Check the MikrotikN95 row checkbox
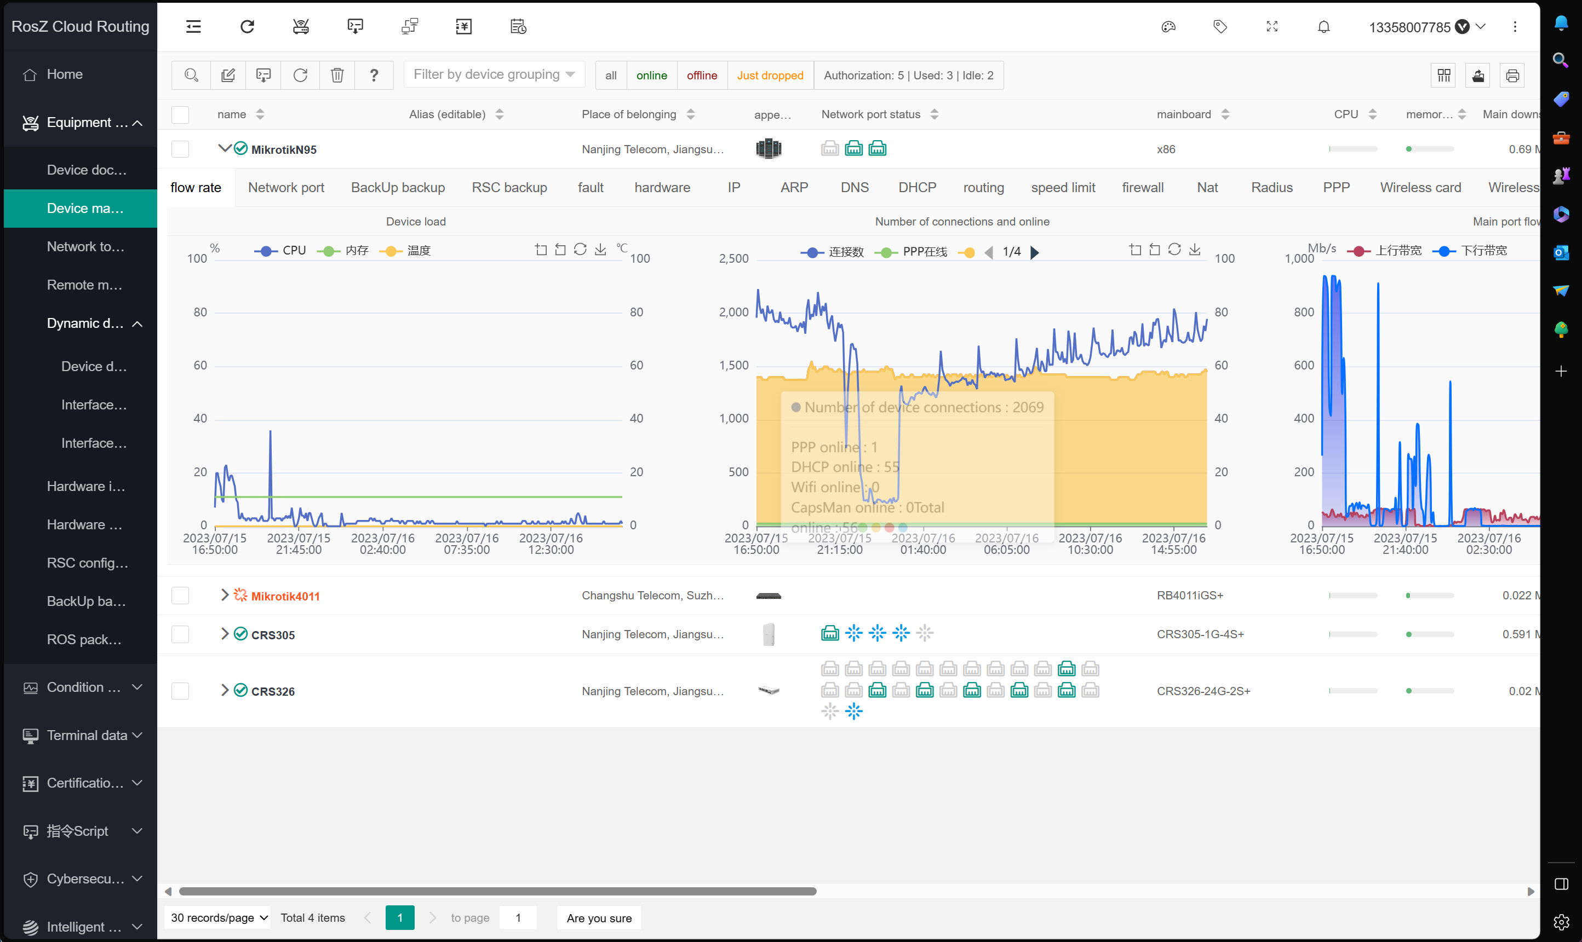1582x942 pixels. 180,149
